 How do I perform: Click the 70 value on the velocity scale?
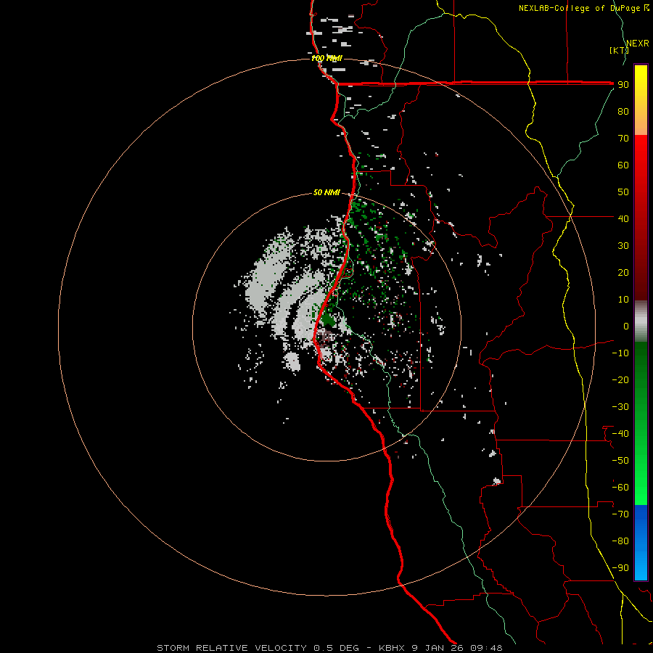point(623,139)
